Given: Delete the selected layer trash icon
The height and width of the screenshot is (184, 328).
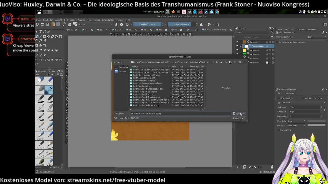Looking at the screenshot, I should pos(272,167).
